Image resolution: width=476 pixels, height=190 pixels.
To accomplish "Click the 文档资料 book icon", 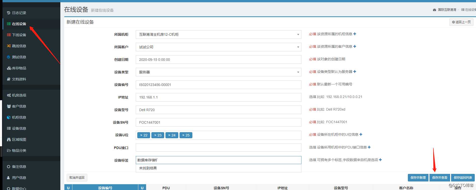I will [9, 79].
